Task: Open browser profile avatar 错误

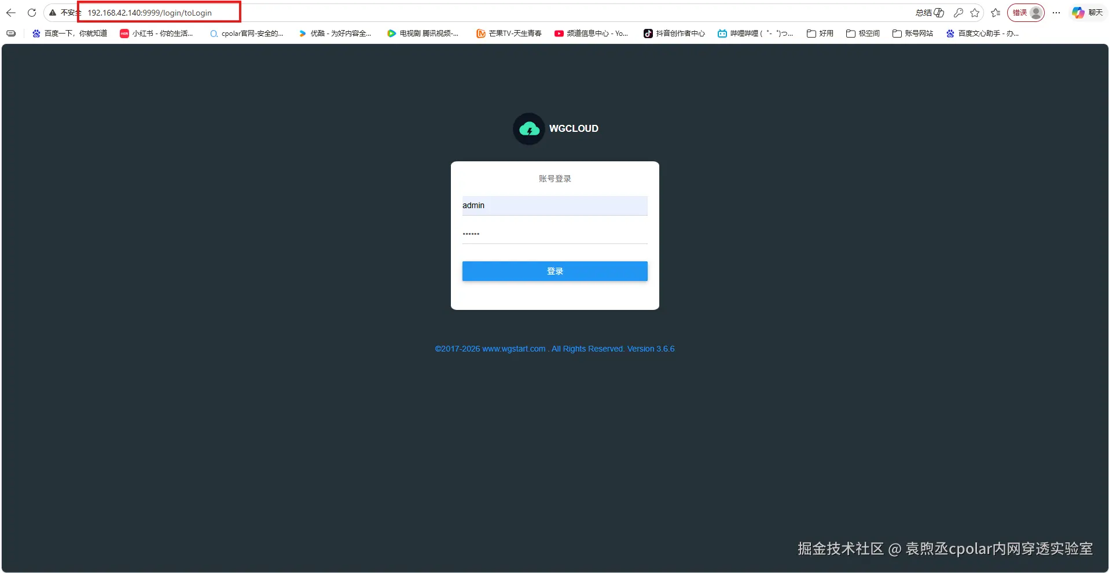Action: click(x=1026, y=13)
